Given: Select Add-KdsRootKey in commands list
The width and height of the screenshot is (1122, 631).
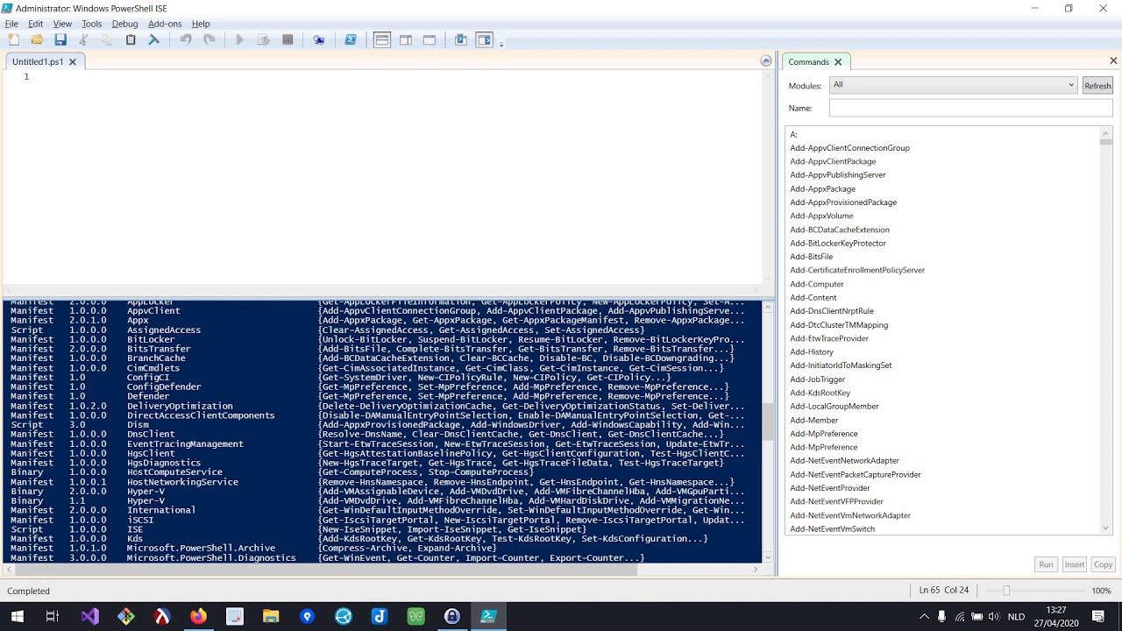Looking at the screenshot, I should point(820,393).
